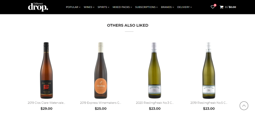
Task: Select the Rieslingfreak No.5 bottle image
Action: coord(209,70)
